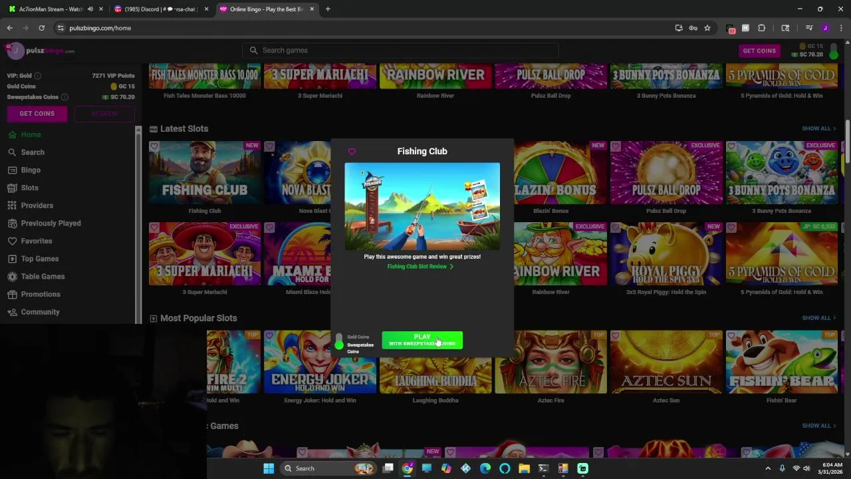This screenshot has width=851, height=479.
Task: Click Play with Sweepstakes Coins button
Action: [422, 340]
